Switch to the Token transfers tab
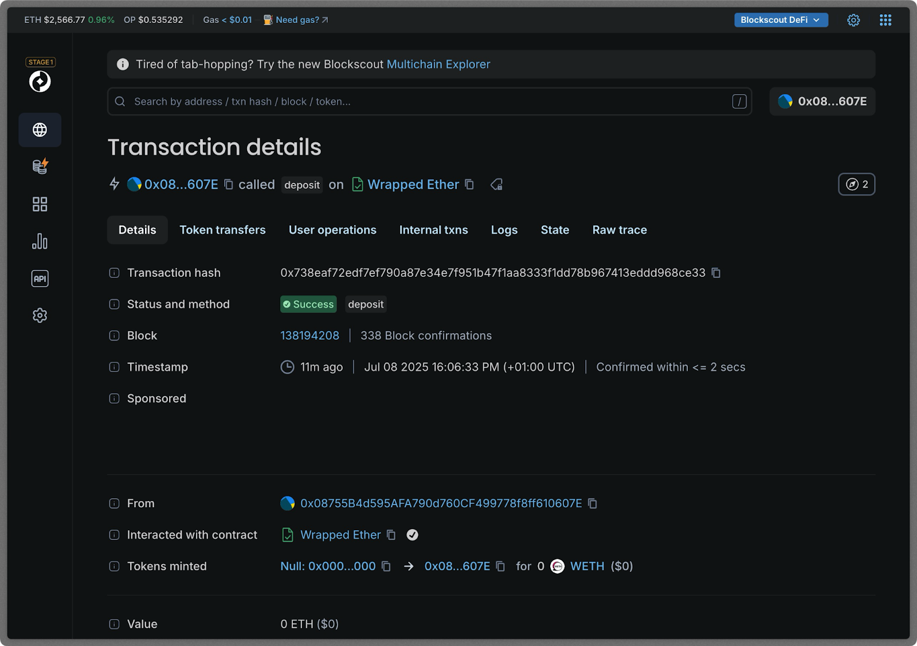The width and height of the screenshot is (917, 646). click(222, 230)
